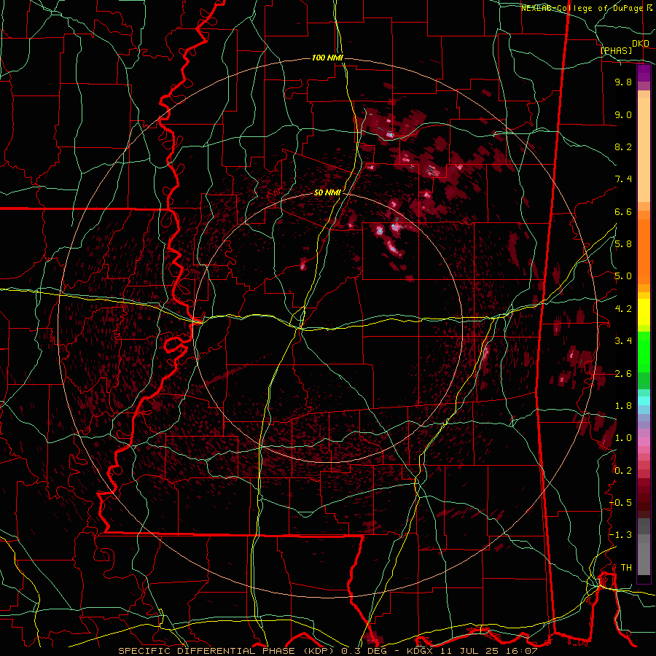Image resolution: width=656 pixels, height=656 pixels.
Task: Click the -1.3 value on the scale
Action: click(x=620, y=535)
